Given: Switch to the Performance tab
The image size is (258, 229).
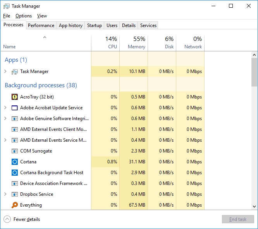Looking at the screenshot, I should [41, 25].
